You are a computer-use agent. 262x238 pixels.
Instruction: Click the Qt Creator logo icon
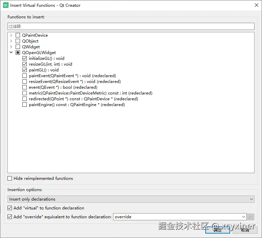click(x=6, y=5)
